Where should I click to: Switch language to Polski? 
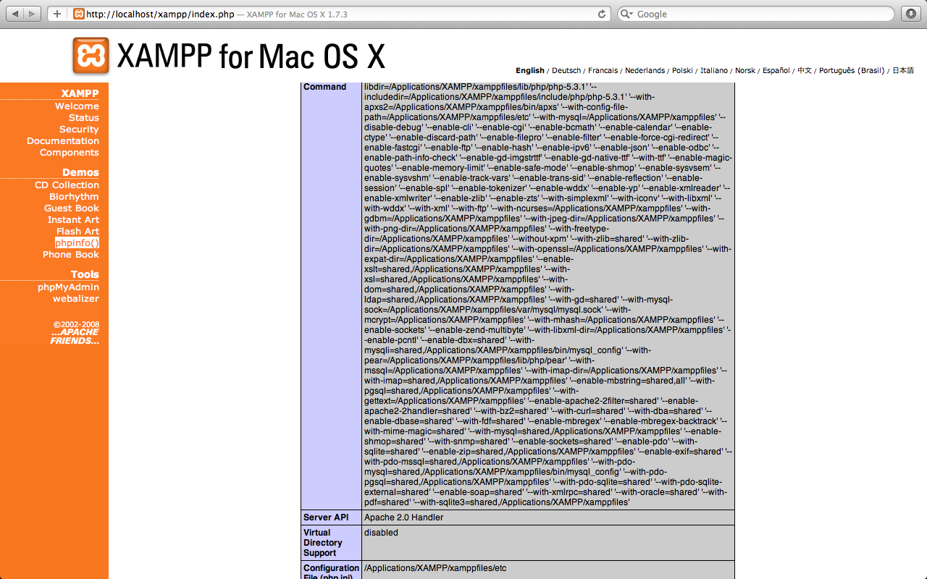(682, 71)
